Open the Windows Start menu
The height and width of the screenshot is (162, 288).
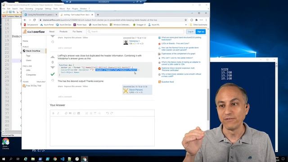point(4,159)
